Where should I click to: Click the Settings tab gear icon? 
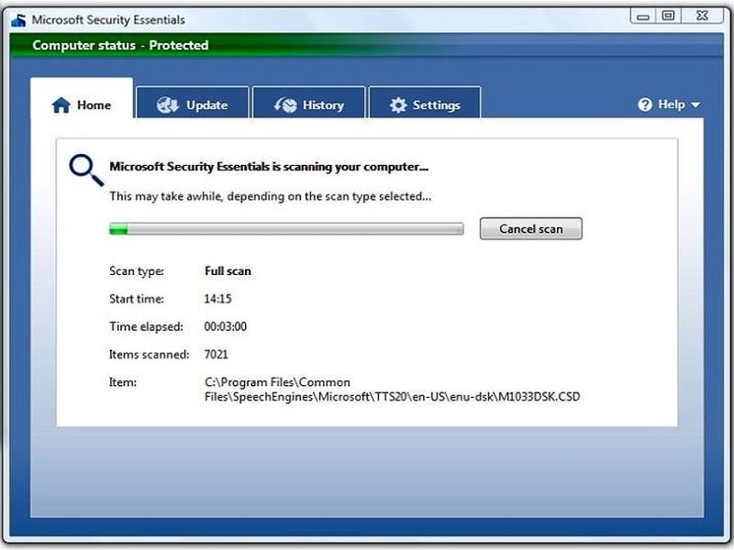(398, 105)
